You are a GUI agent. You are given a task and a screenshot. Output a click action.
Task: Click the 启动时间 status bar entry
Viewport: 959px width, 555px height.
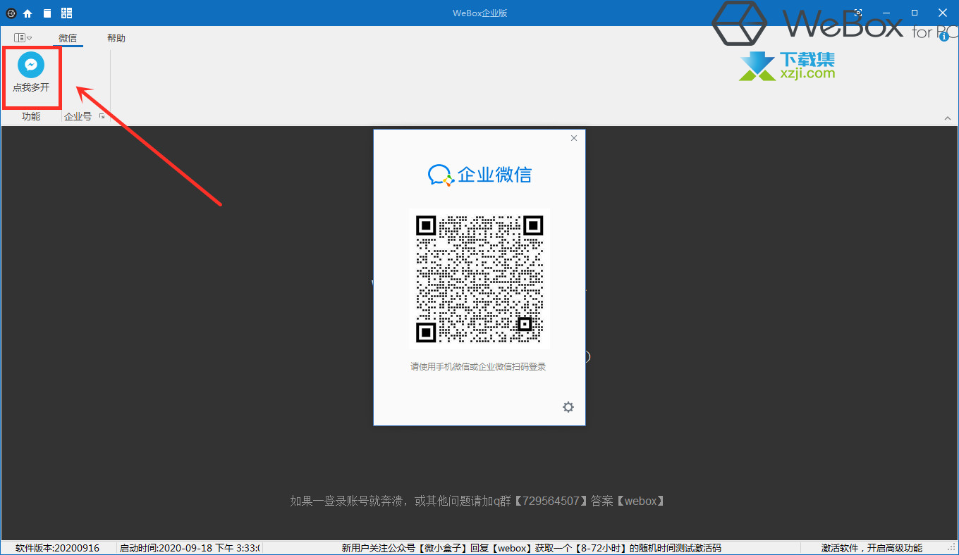(x=189, y=548)
